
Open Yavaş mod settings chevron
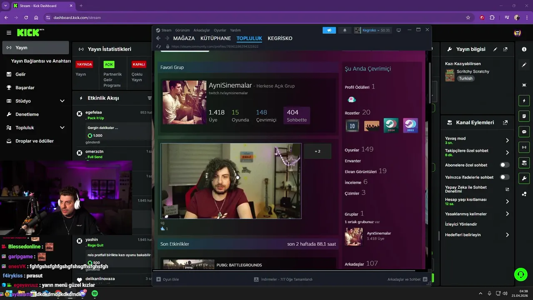click(x=507, y=140)
